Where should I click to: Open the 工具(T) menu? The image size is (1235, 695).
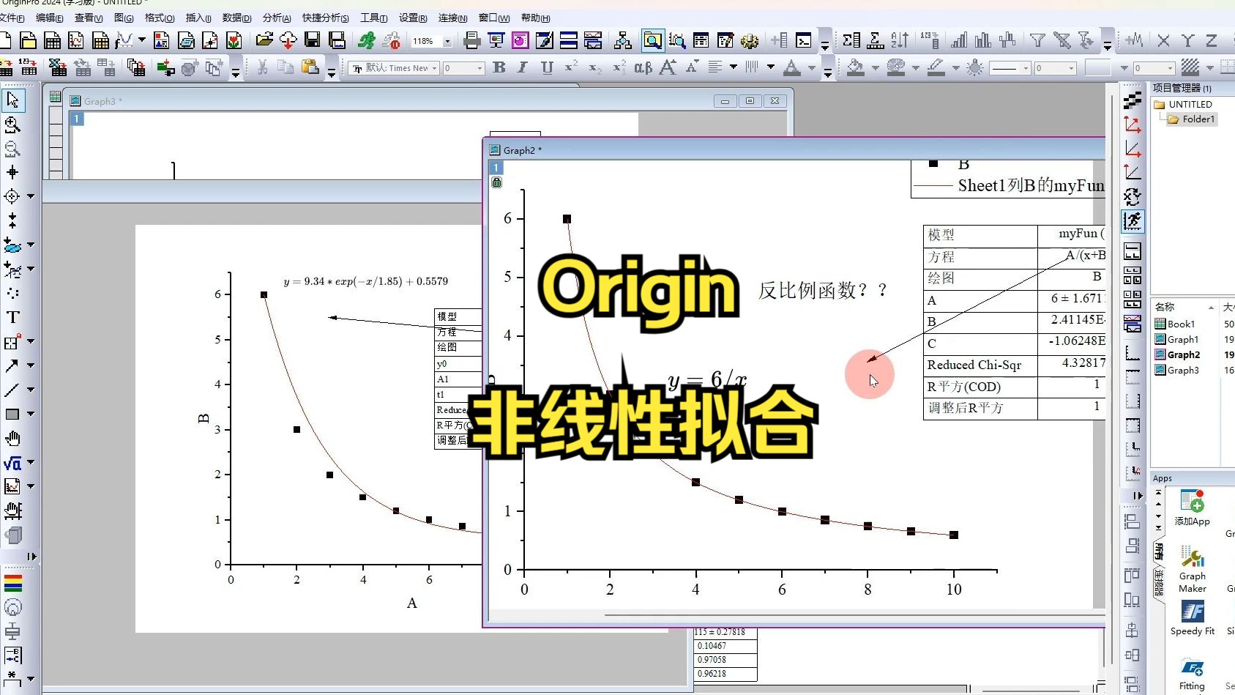(374, 18)
